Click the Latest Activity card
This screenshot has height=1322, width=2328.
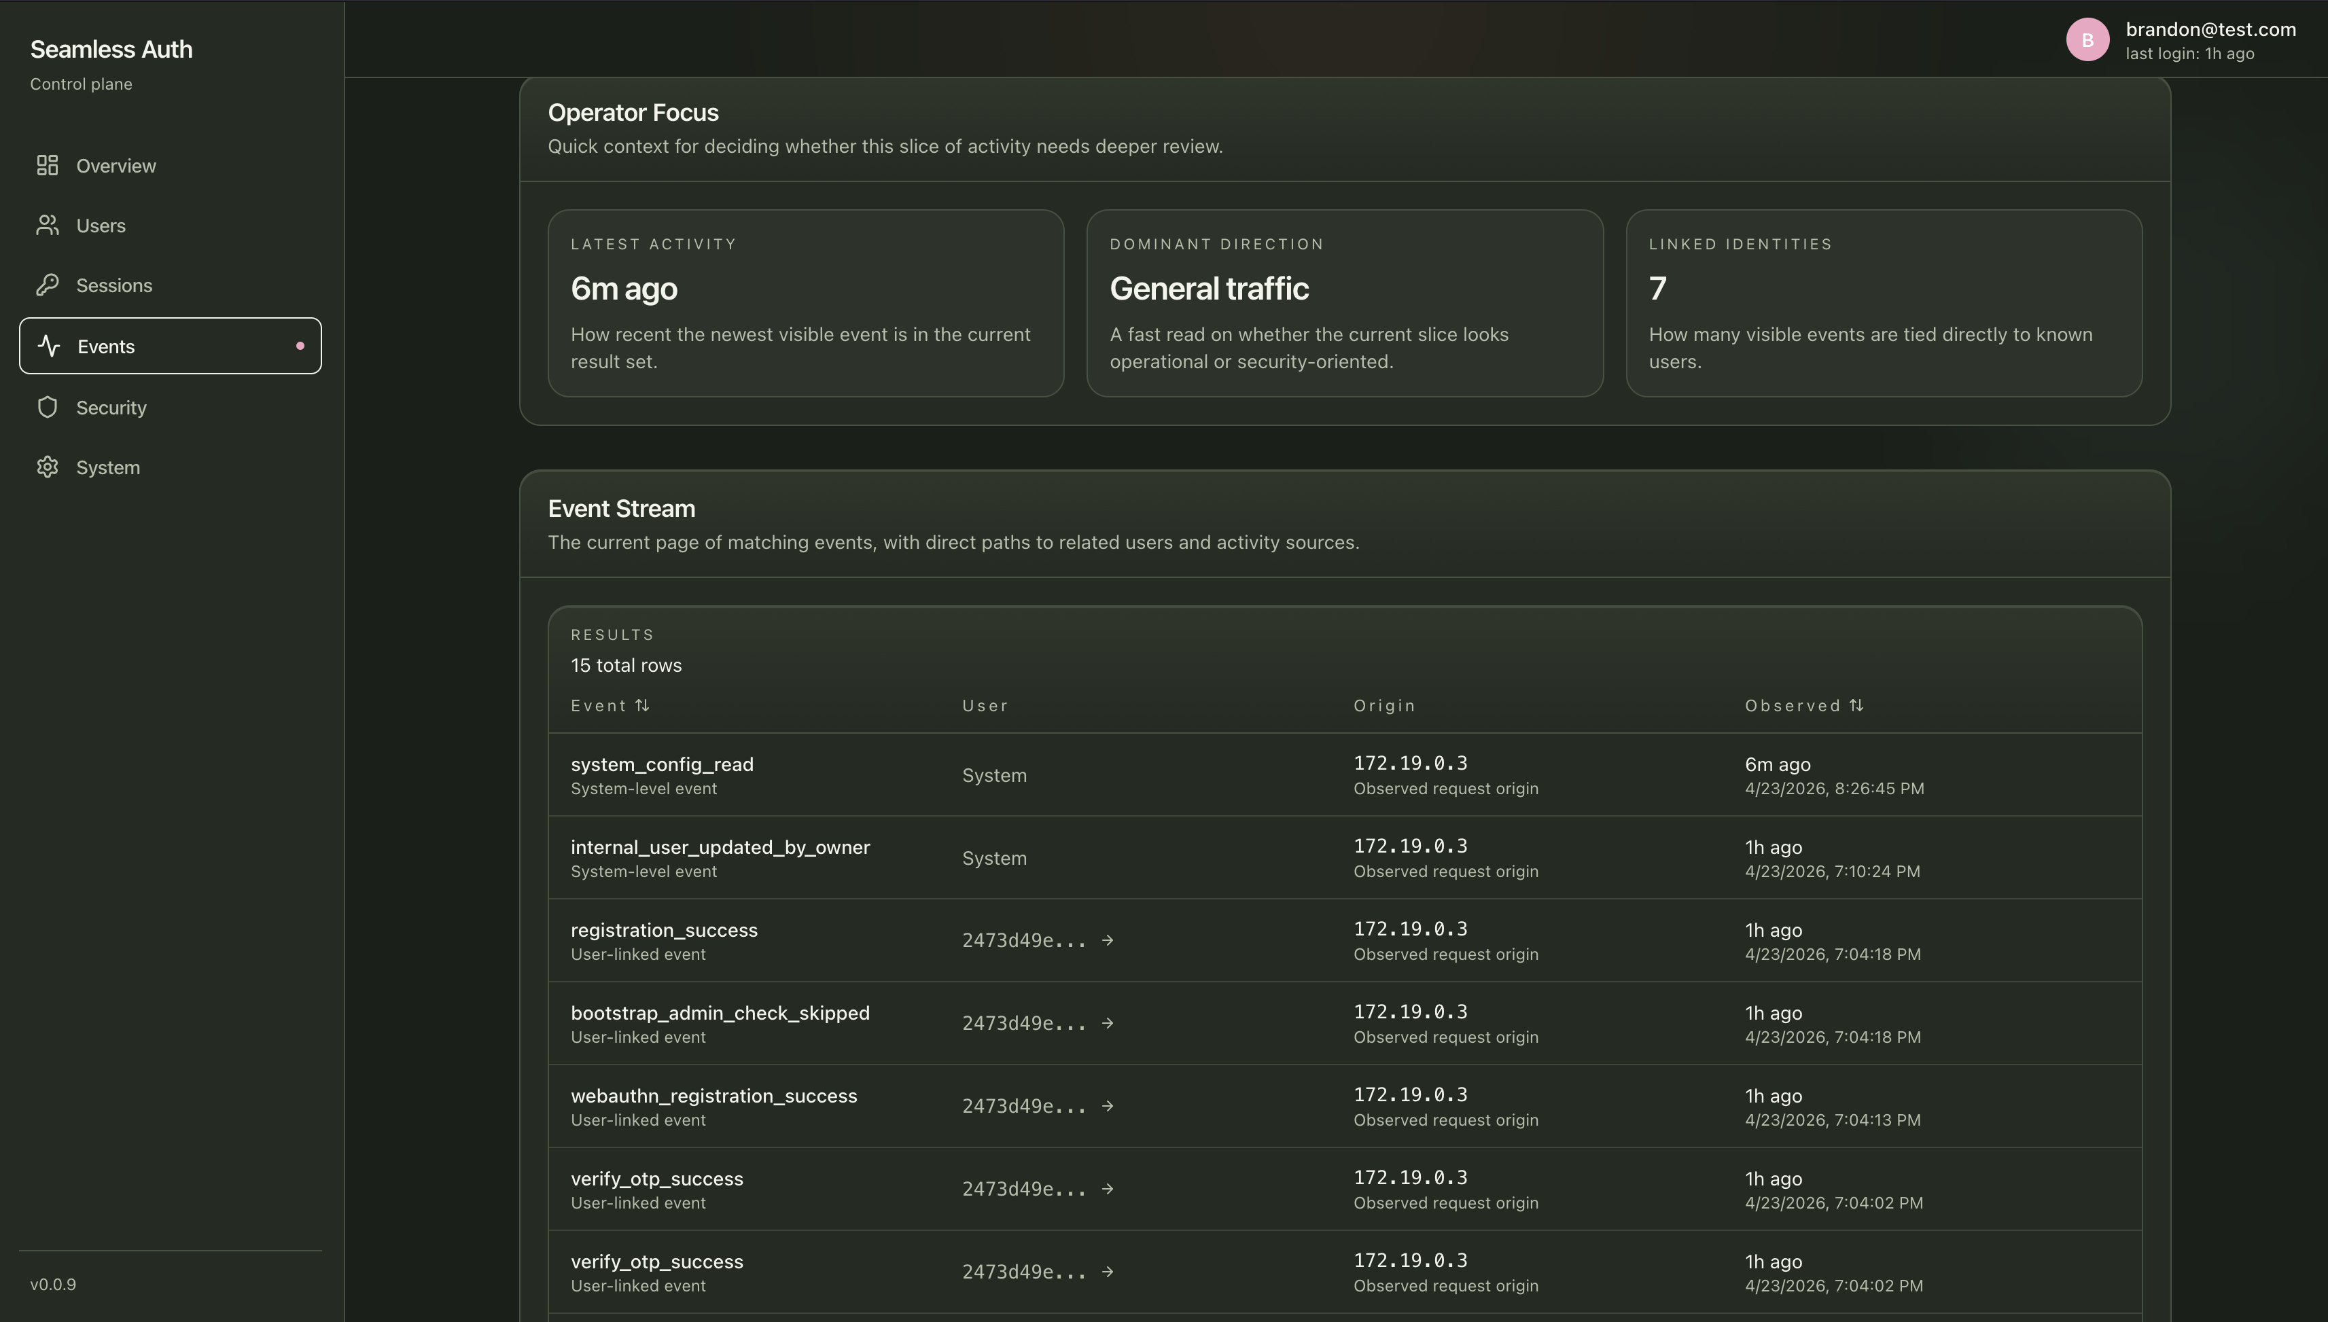point(807,303)
